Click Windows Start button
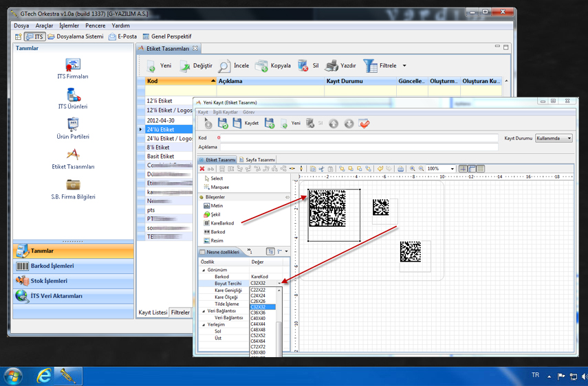 12,376
